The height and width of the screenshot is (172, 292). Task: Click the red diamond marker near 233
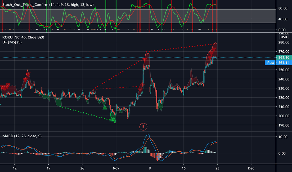(142, 85)
